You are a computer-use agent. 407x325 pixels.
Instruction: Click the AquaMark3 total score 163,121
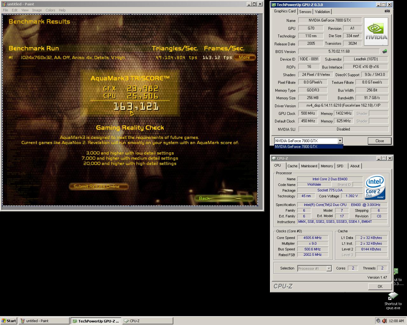tap(136, 106)
